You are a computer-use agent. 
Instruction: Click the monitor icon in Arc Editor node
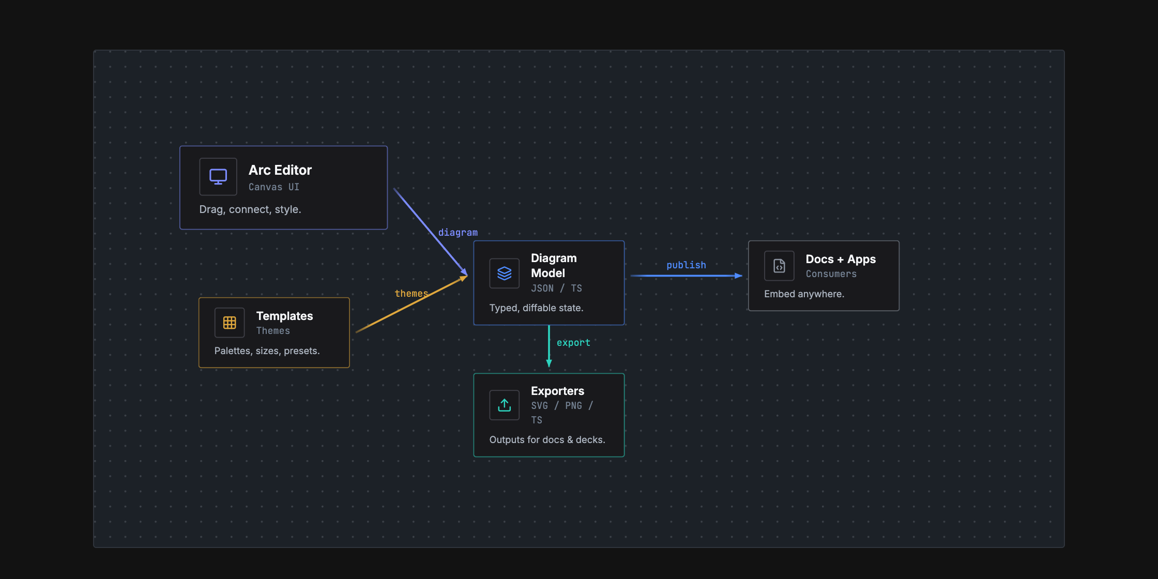tap(218, 177)
